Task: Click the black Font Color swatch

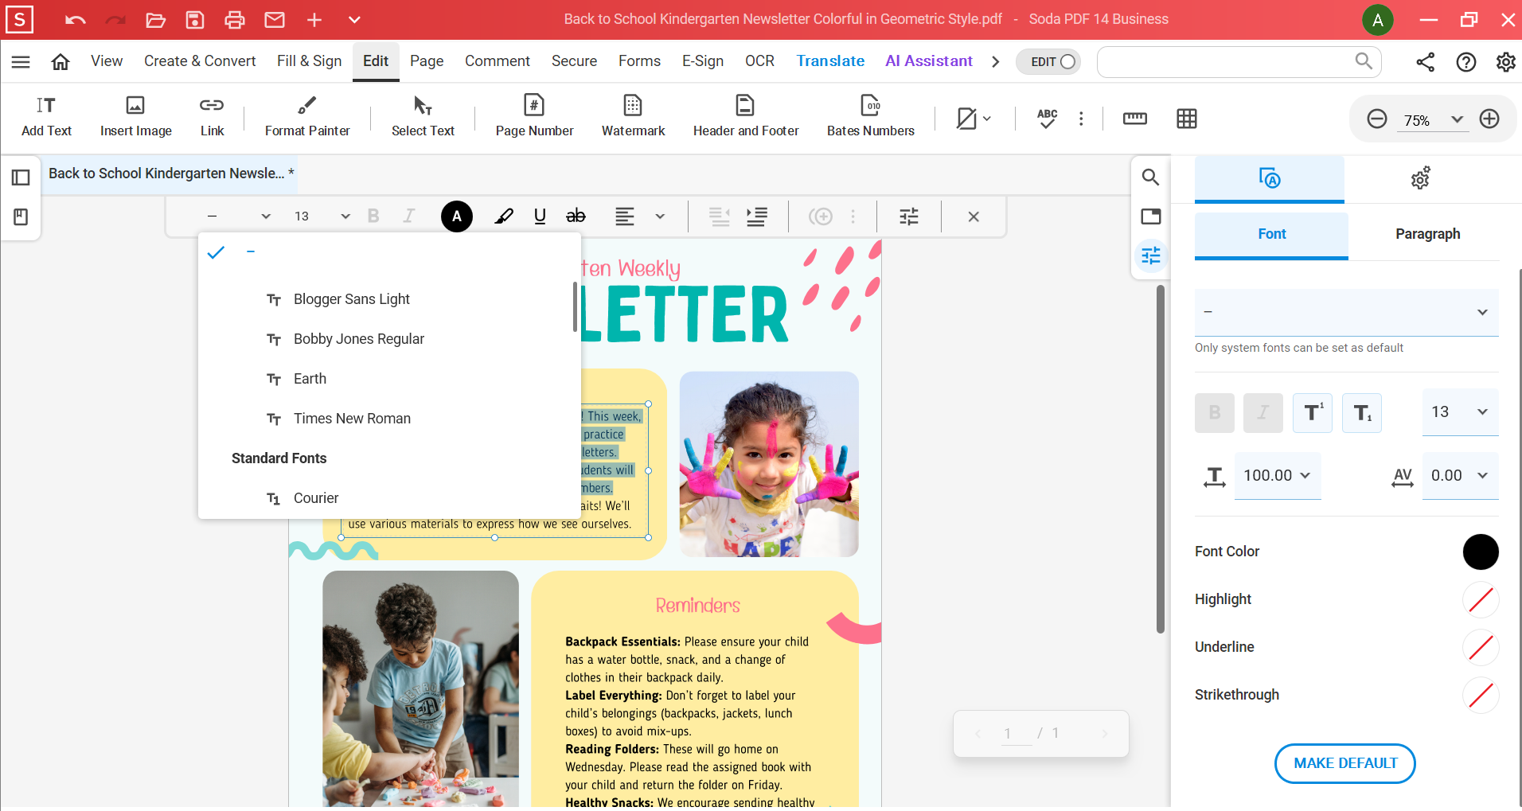Action: (x=1481, y=552)
